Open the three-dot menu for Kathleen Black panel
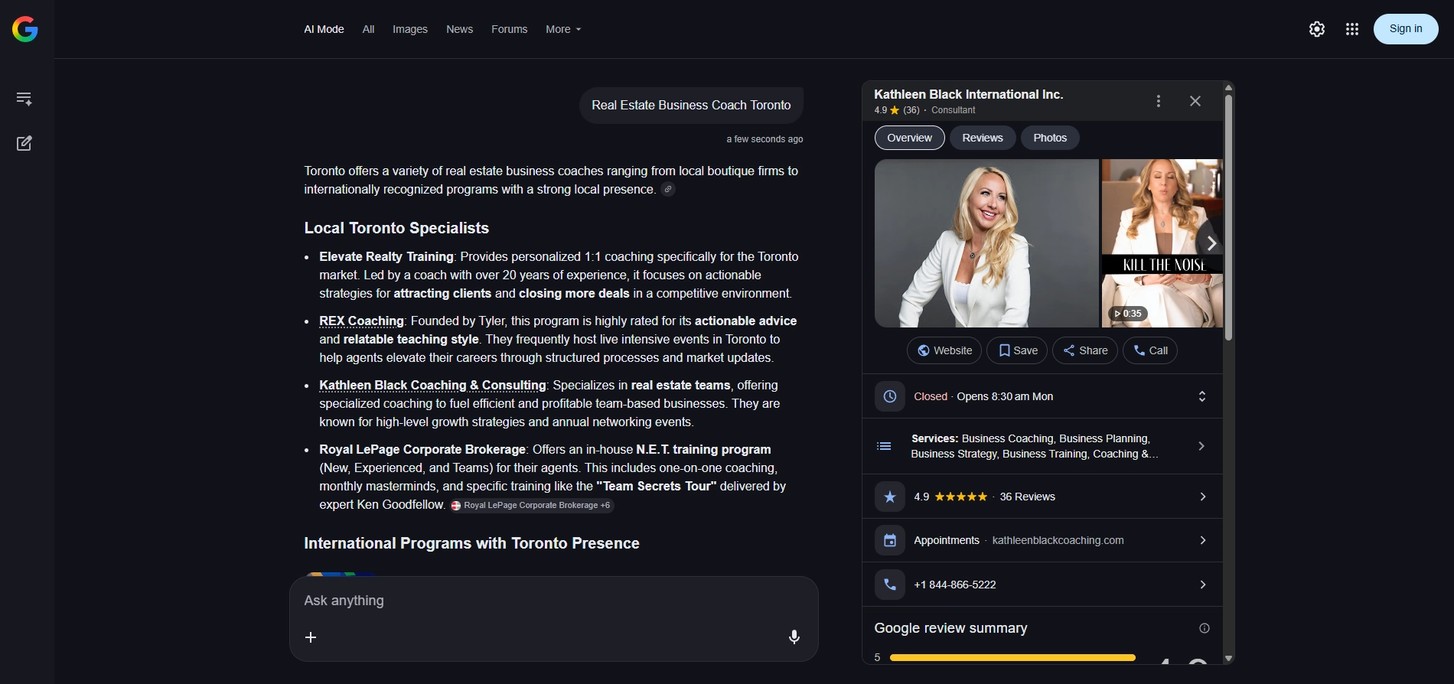 1159,101
